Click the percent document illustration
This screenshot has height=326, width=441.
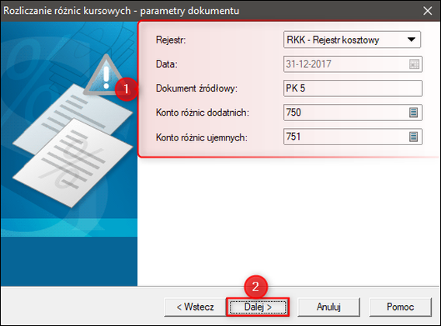(72, 162)
